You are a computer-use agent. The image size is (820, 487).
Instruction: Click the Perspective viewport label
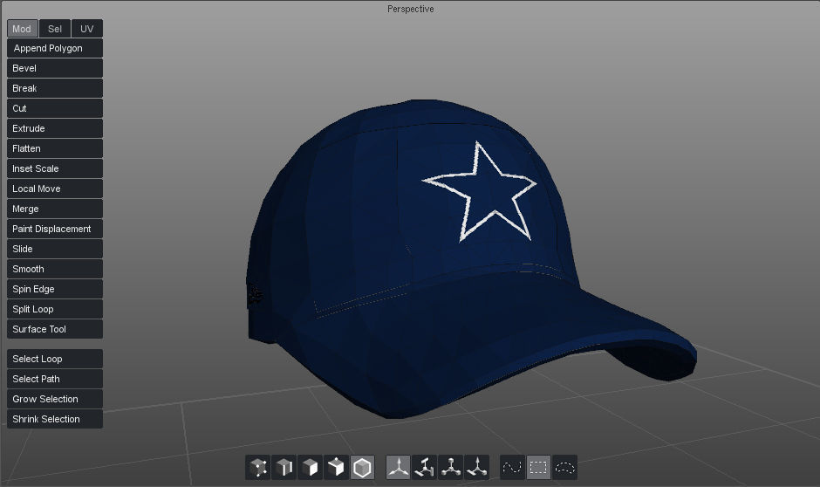click(x=411, y=9)
